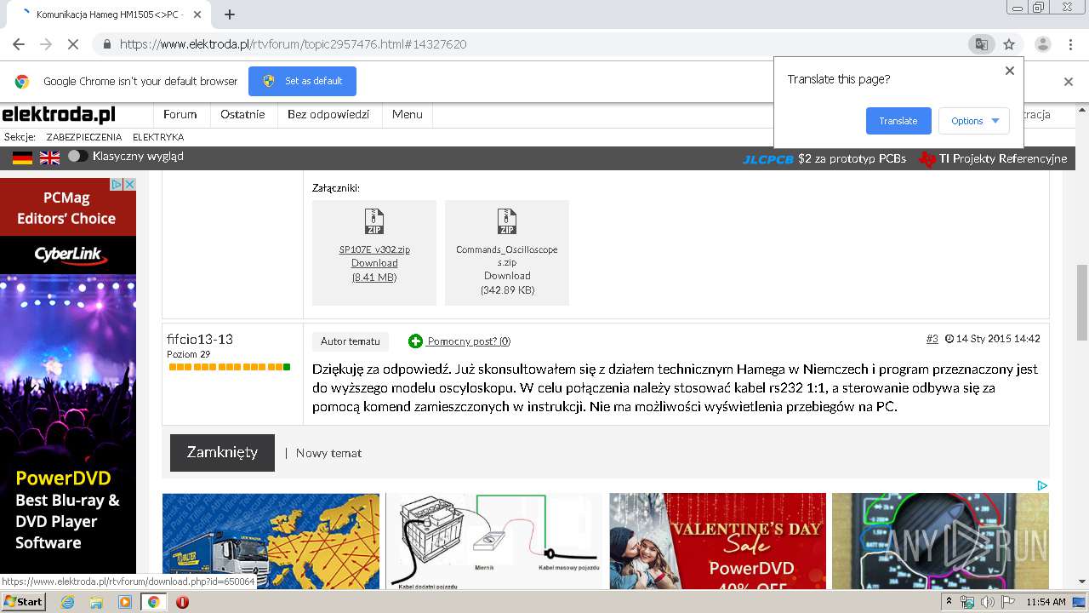
Task: Open a new browser tab
Action: 229,14
